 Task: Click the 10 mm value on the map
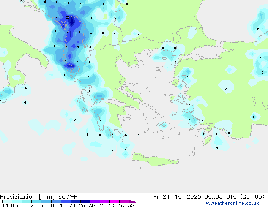[56, 17]
